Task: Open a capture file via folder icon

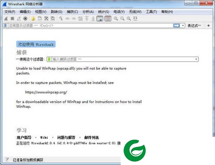Action: tap(33, 18)
